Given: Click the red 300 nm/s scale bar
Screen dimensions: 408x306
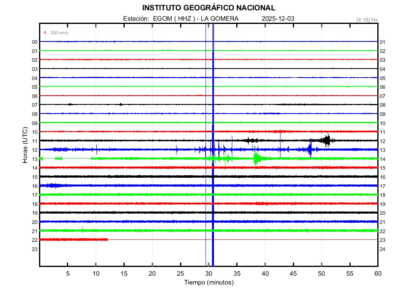Looking at the screenshot, I should coord(45,33).
